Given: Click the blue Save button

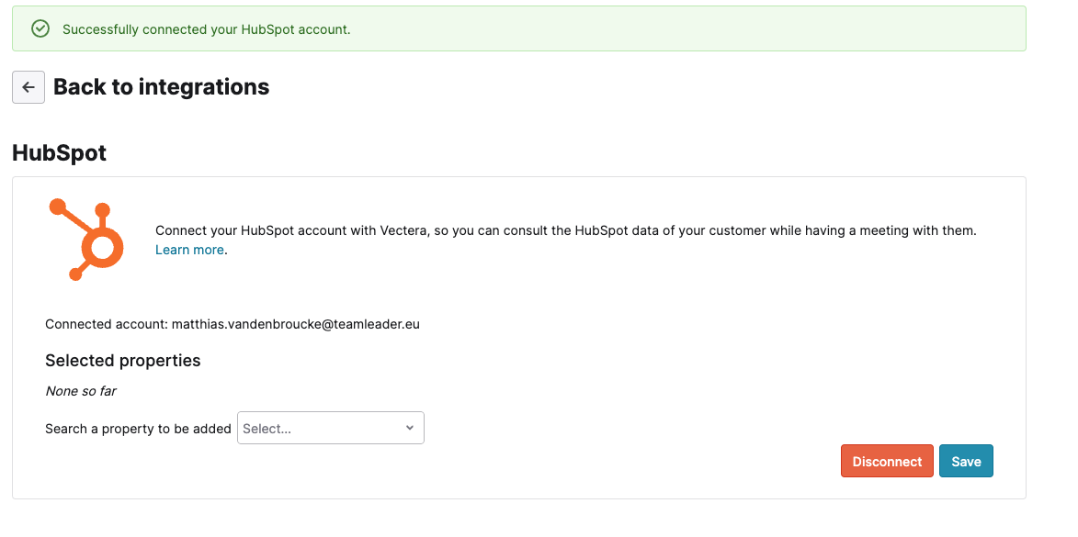Looking at the screenshot, I should (966, 461).
